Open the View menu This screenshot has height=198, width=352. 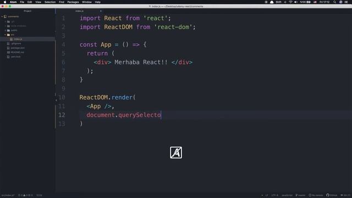click(38, 2)
